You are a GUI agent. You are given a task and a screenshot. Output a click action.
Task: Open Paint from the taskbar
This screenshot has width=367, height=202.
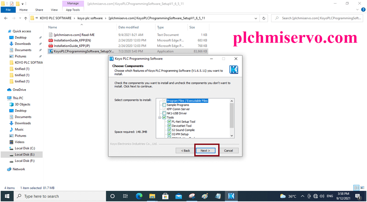point(205,196)
